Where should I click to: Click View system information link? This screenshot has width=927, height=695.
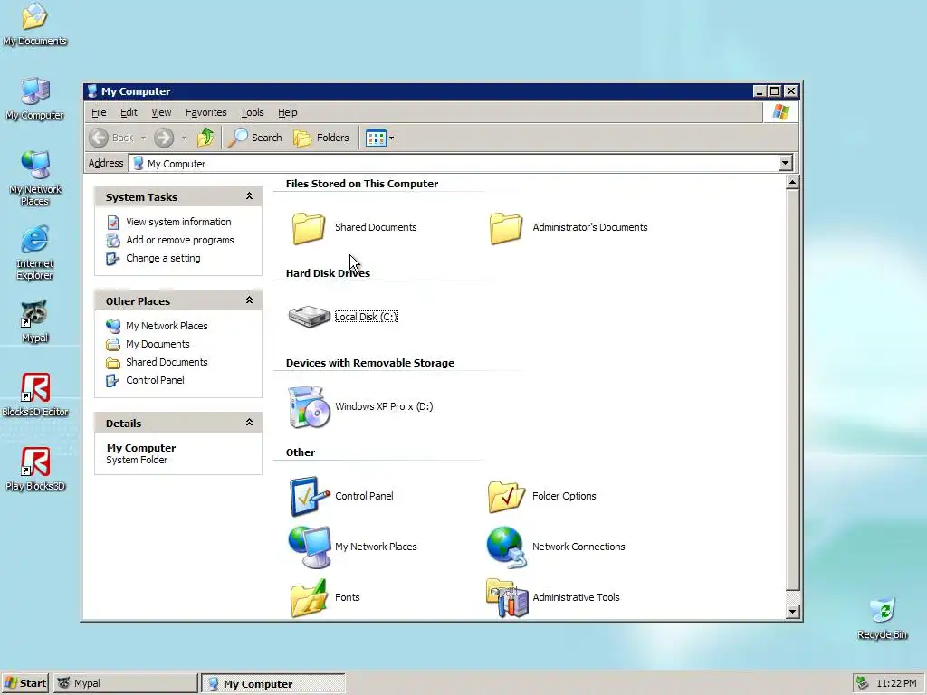pyautogui.click(x=178, y=222)
